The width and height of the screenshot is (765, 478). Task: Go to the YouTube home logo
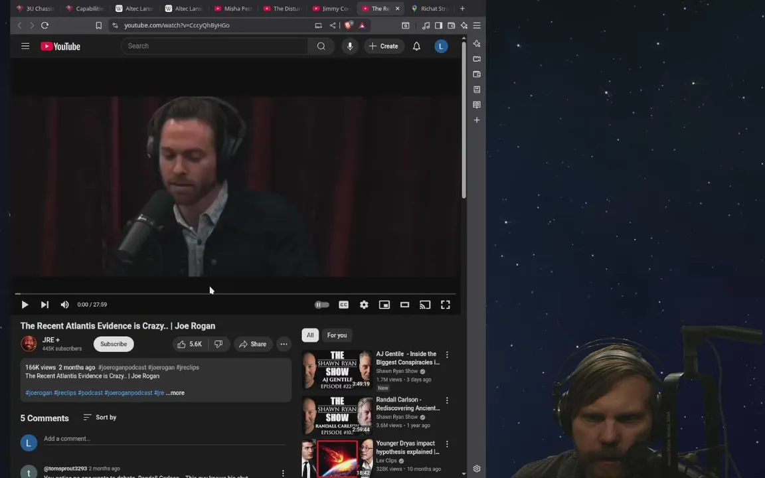60,46
